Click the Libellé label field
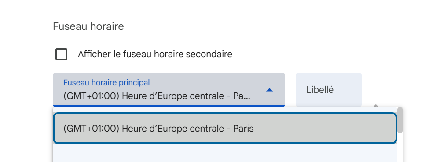Screen dimensions: 429x162 click(x=329, y=89)
